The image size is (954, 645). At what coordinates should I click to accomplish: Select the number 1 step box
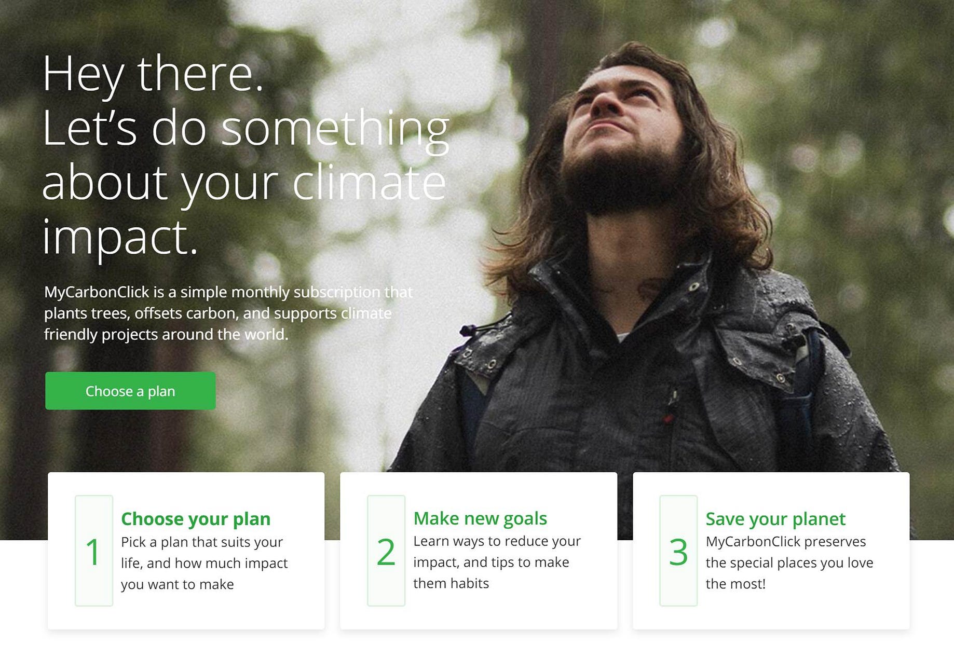[x=94, y=551]
